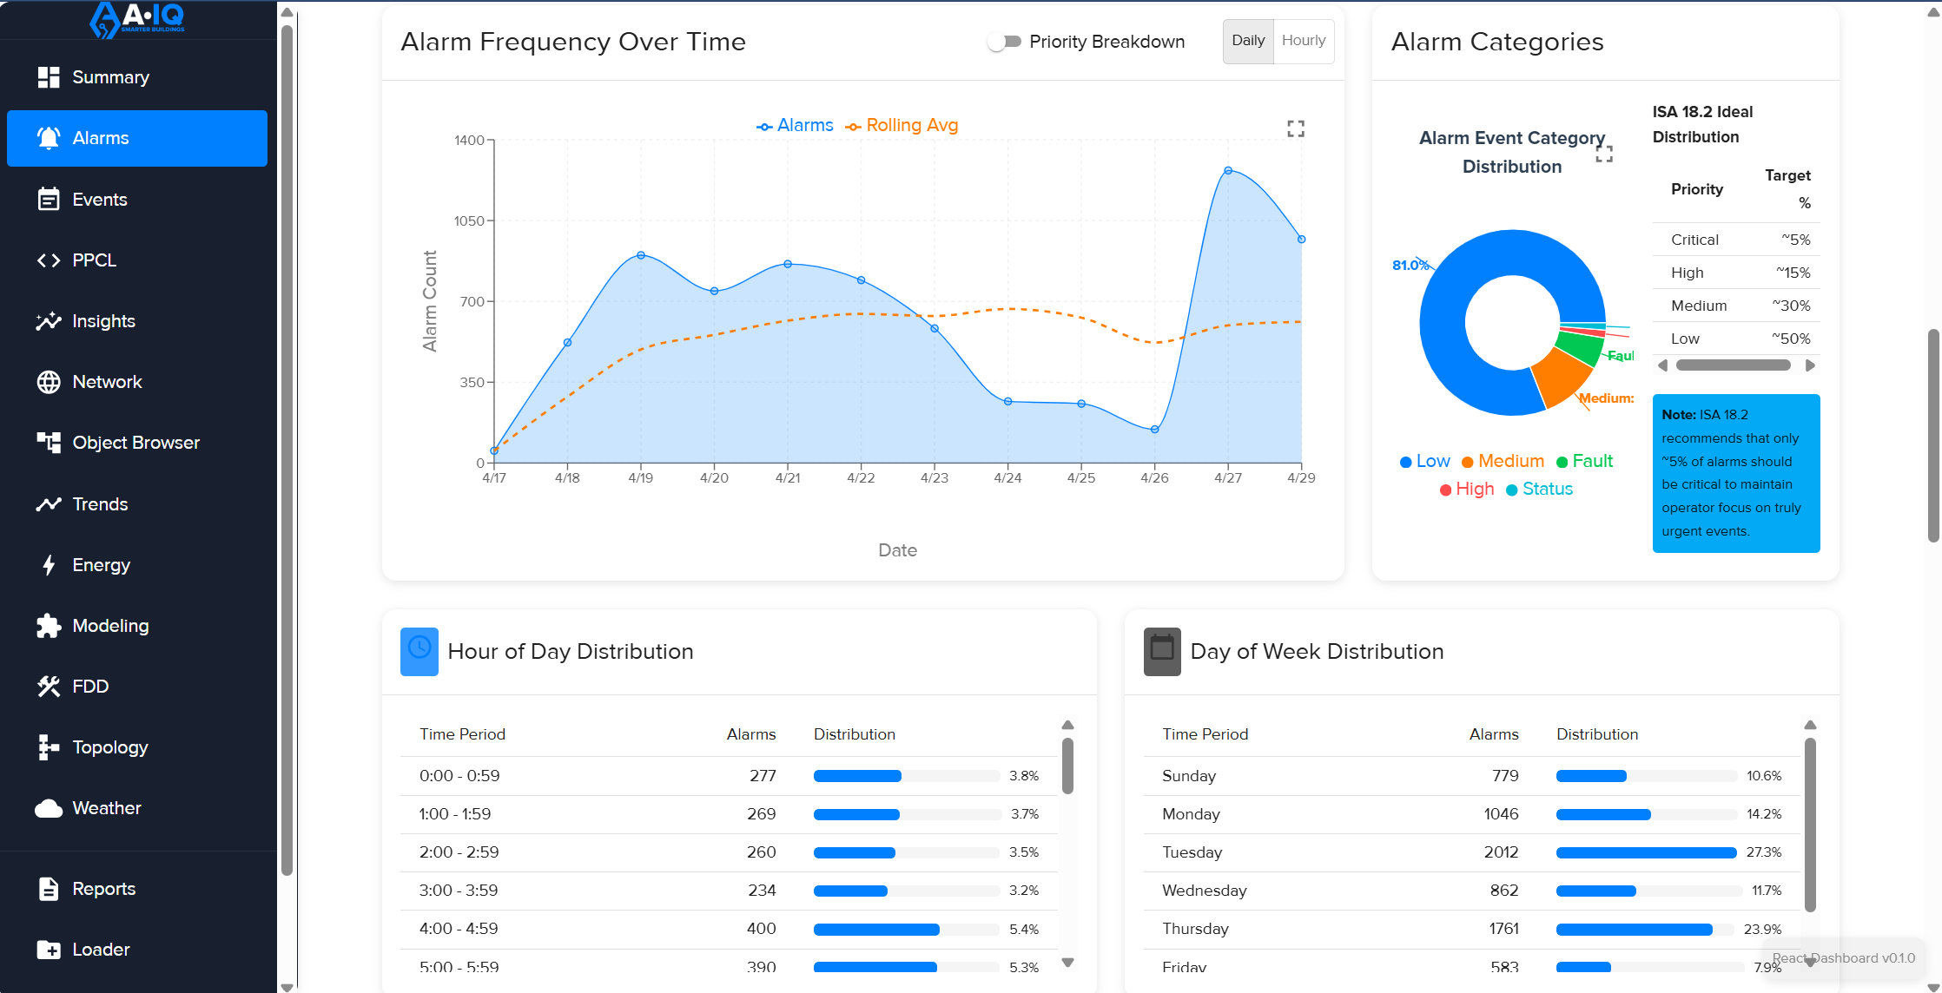This screenshot has width=1942, height=993.
Task: Click left arrow of ISA table scrollbar
Action: pyautogui.click(x=1662, y=365)
